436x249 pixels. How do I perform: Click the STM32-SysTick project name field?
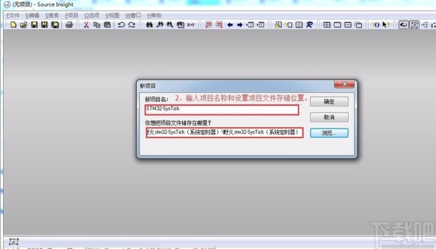click(222, 110)
